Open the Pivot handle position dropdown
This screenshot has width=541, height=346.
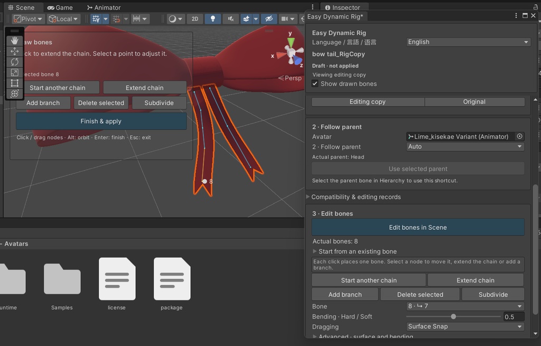coord(28,19)
